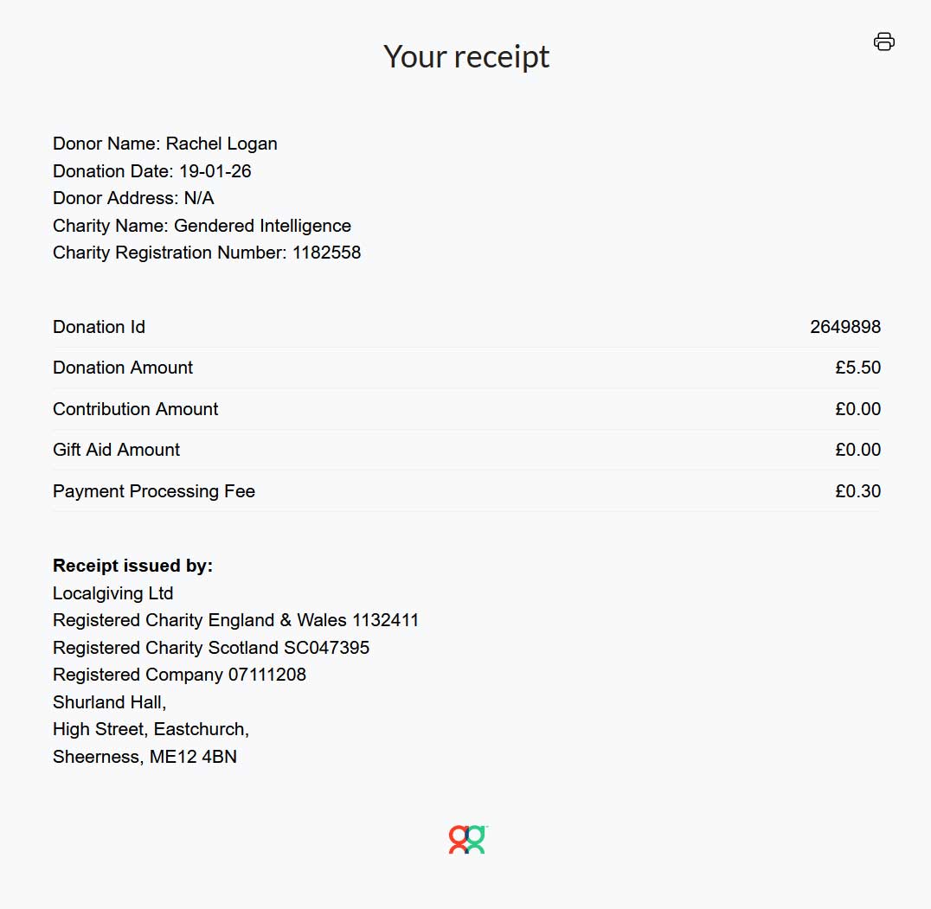Click the Registered Company 07111208 line

179,675
